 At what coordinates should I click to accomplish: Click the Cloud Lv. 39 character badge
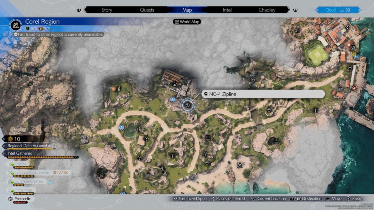[338, 10]
